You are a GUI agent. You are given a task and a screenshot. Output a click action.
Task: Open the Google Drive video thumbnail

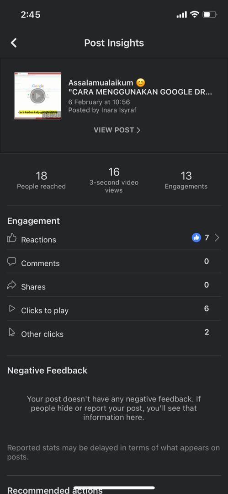pos(38,96)
